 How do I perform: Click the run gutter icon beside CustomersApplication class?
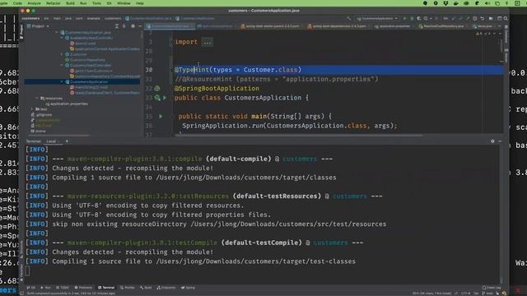click(x=165, y=98)
